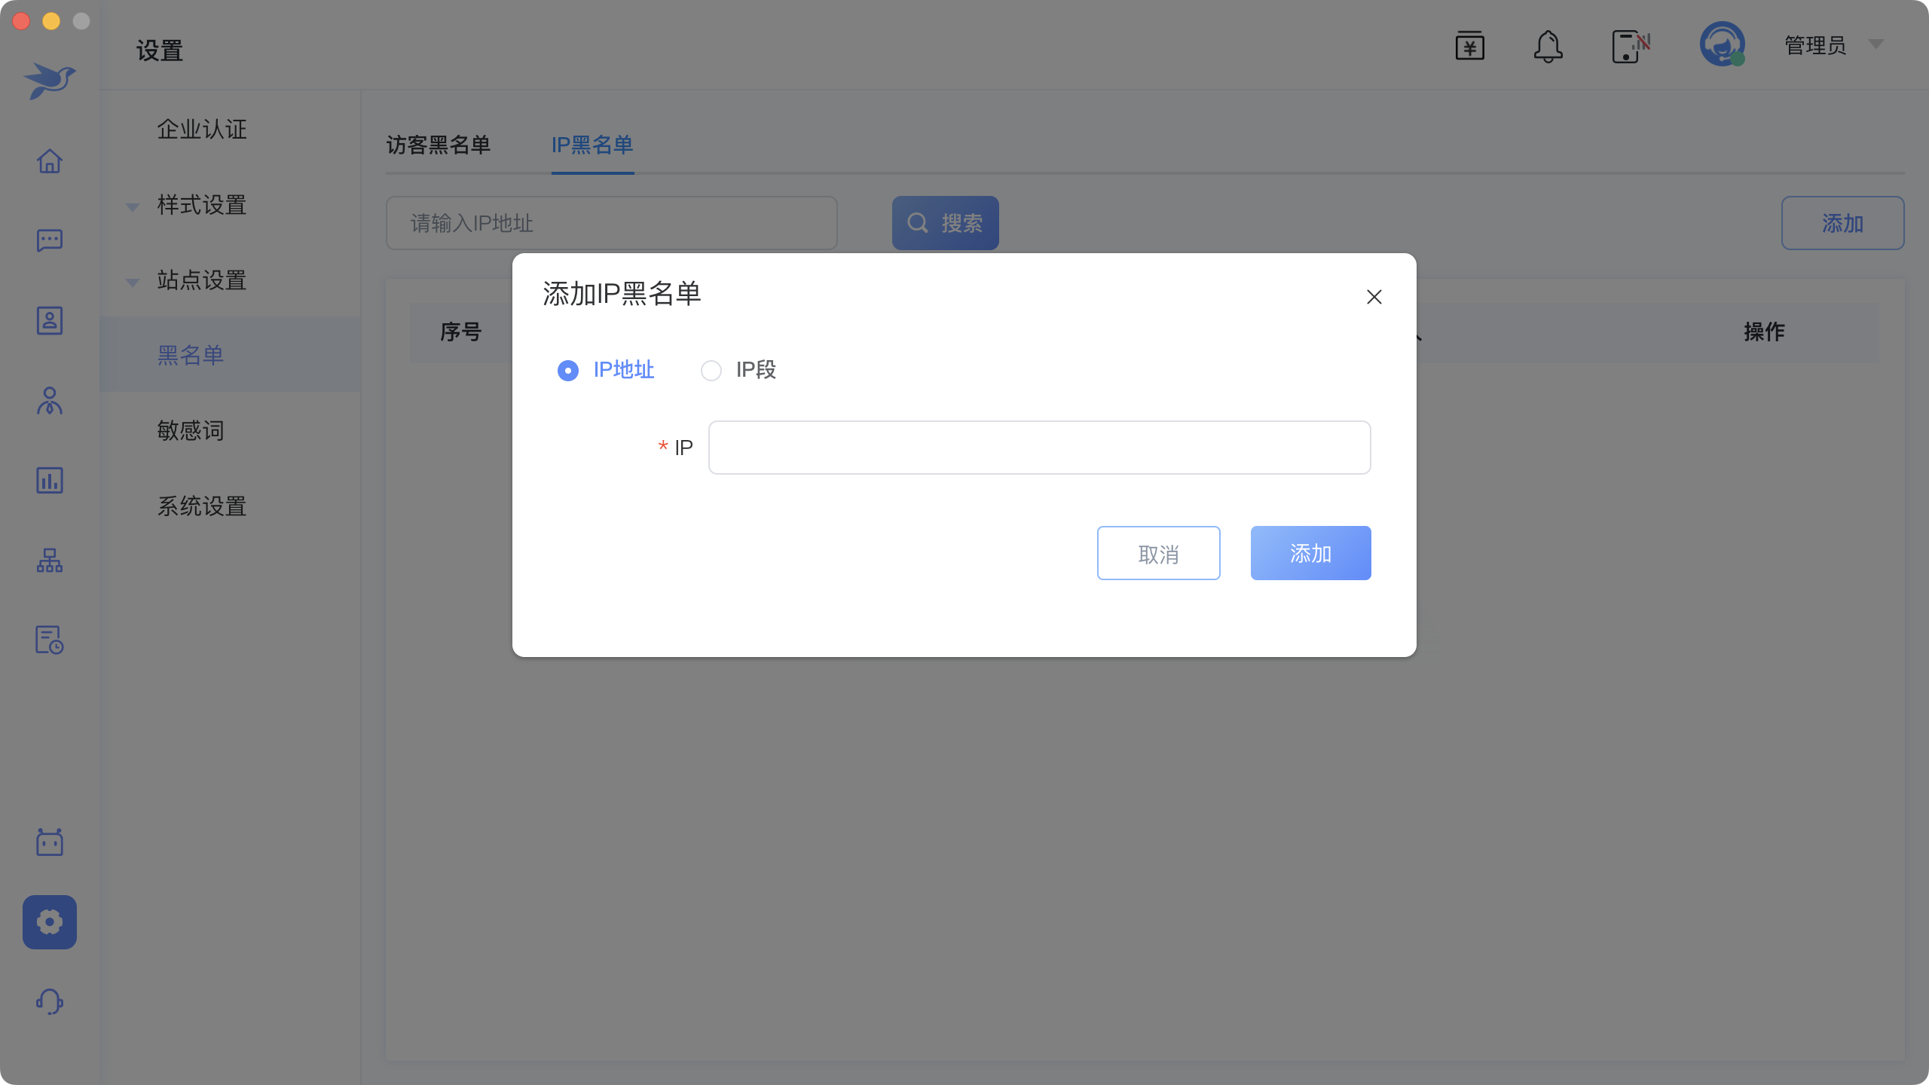The height and width of the screenshot is (1085, 1929).
Task: Switch to the 访客黑名单 tab
Action: [439, 145]
